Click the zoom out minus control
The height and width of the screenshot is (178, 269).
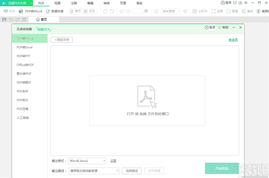point(157,11)
